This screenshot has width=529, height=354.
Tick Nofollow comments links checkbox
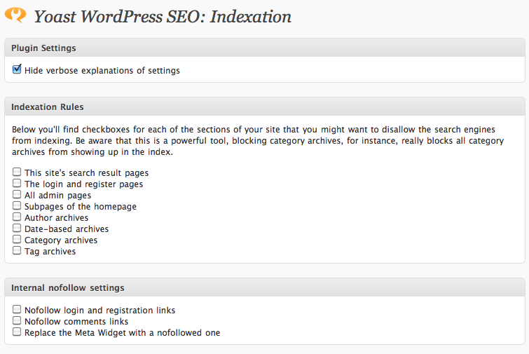[x=17, y=320]
